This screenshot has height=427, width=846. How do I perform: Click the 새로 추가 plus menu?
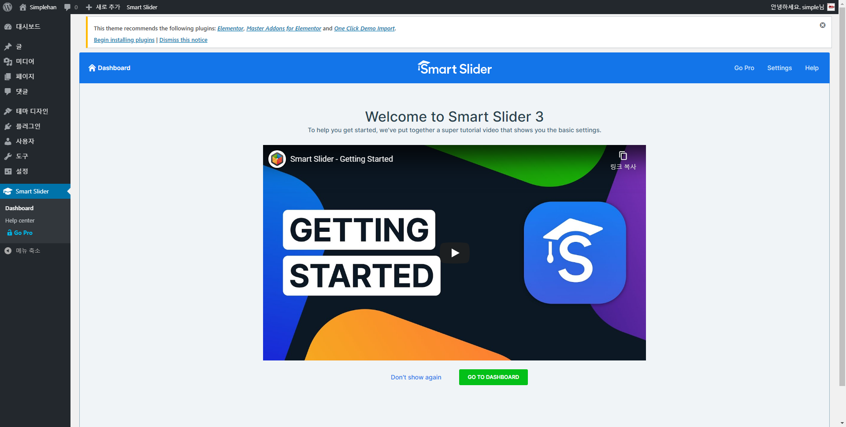click(x=103, y=7)
